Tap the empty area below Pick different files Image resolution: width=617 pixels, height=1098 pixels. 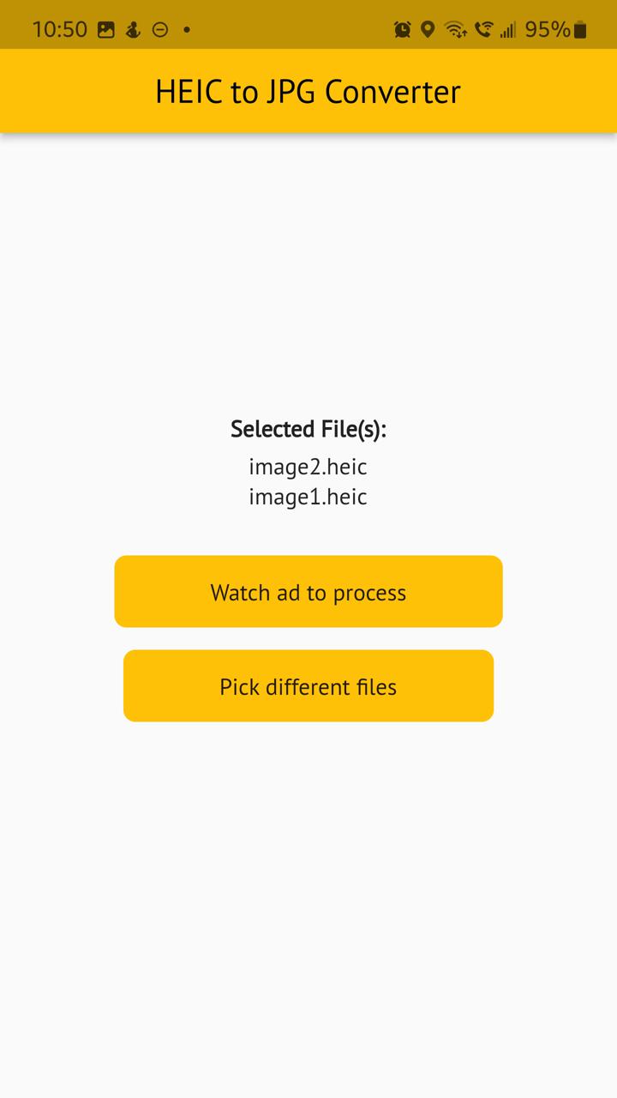308,901
